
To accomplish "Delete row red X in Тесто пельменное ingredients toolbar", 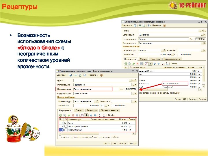I will point(73,115).
